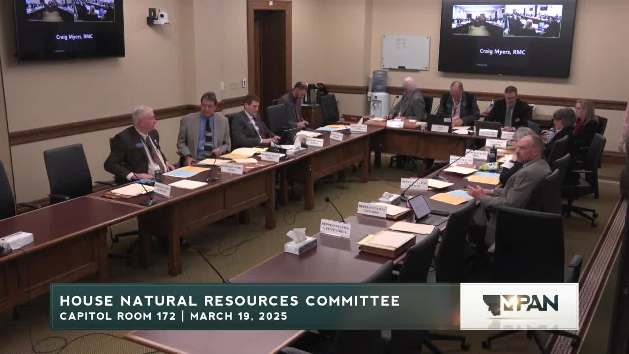Screen dimensions: 629x354
Task: Select "Craig Myers, RMC" on the left wall screen
Action: [73, 36]
